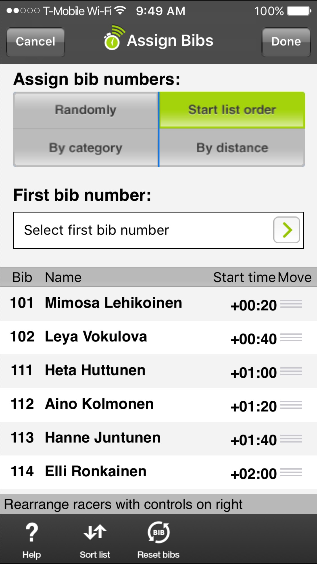Choose By distance assignment mode
Image resolution: width=317 pixels, height=564 pixels.
[x=232, y=148]
